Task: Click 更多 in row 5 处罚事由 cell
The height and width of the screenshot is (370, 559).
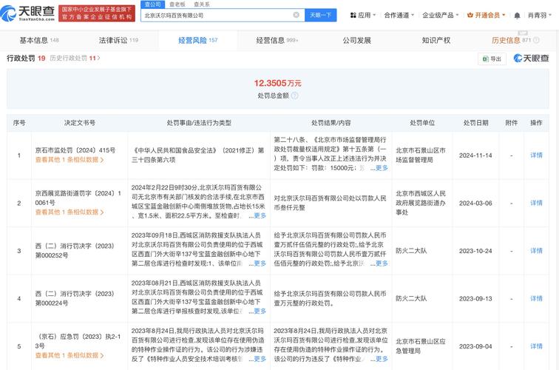Action: coord(260,360)
